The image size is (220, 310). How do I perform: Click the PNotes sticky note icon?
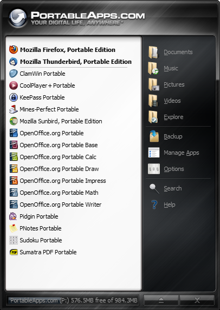[14, 228]
